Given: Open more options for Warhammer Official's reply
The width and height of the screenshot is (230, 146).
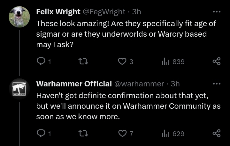Looking at the screenshot, I should 217,84.
